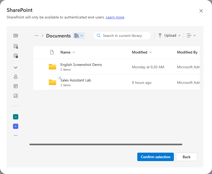Click the horizontal scrollbar
The height and width of the screenshot is (174, 212).
click(x=106, y=144)
